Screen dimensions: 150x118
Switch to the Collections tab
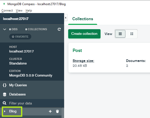pyautogui.click(x=83, y=19)
